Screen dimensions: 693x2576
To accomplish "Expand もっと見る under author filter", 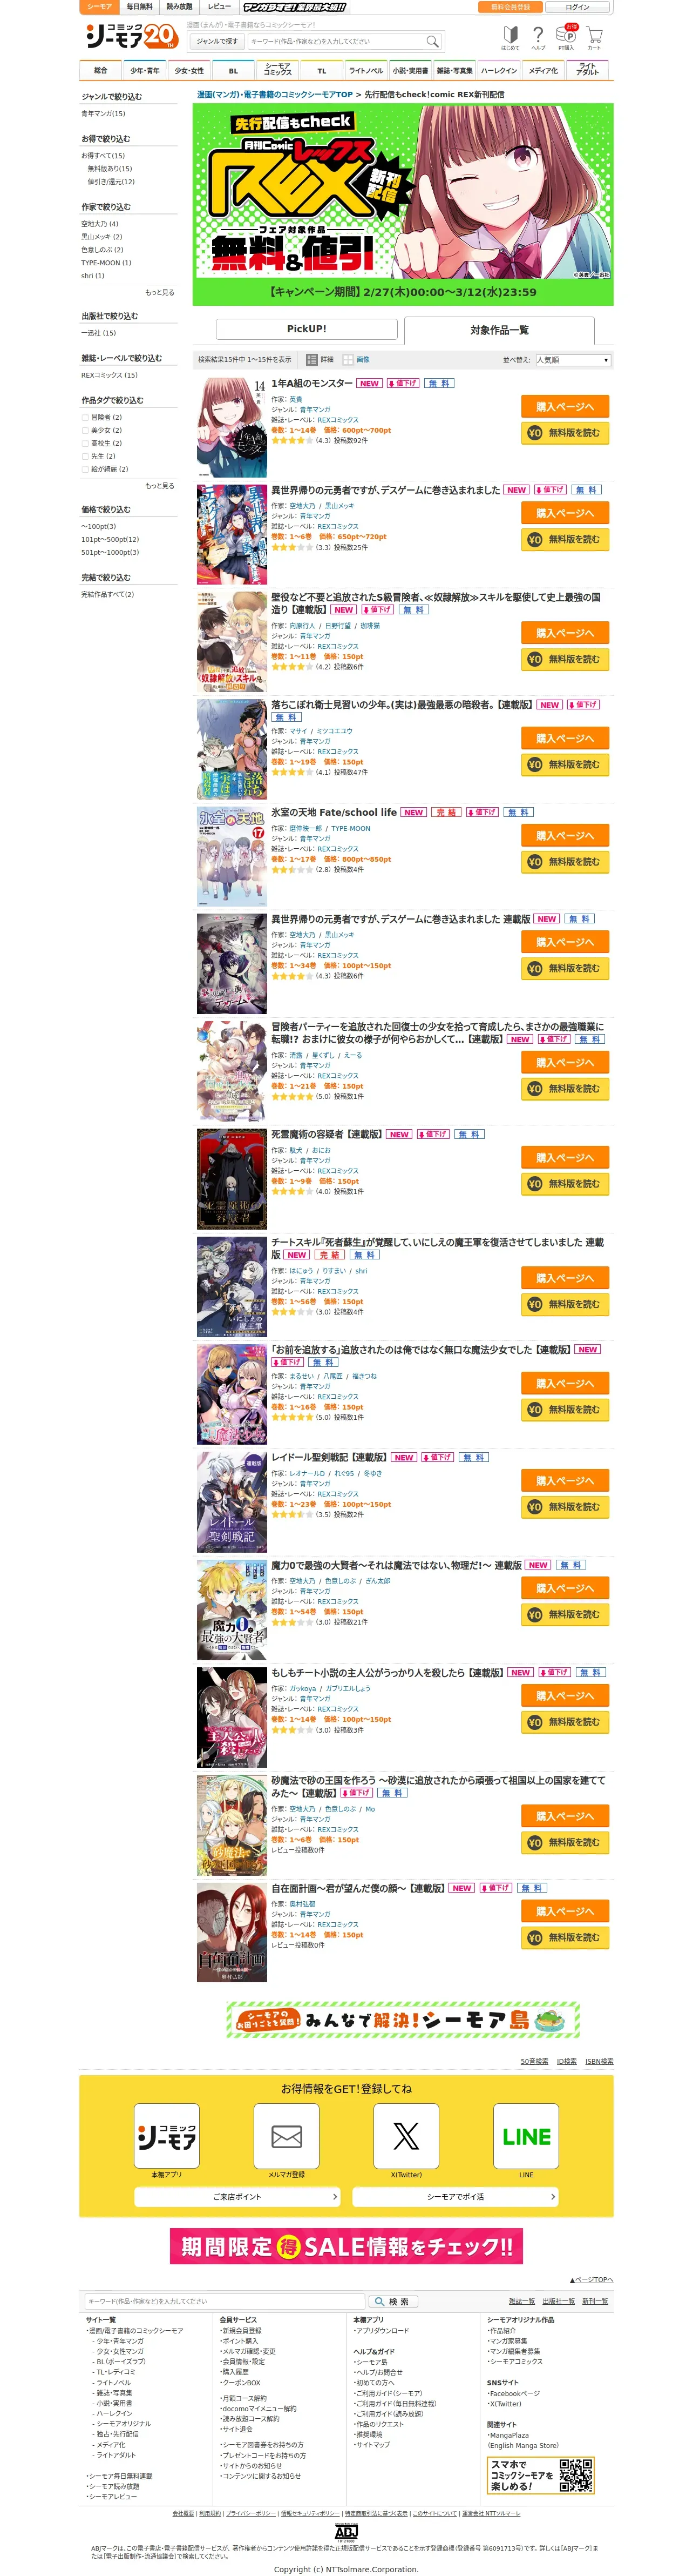I will click(160, 292).
